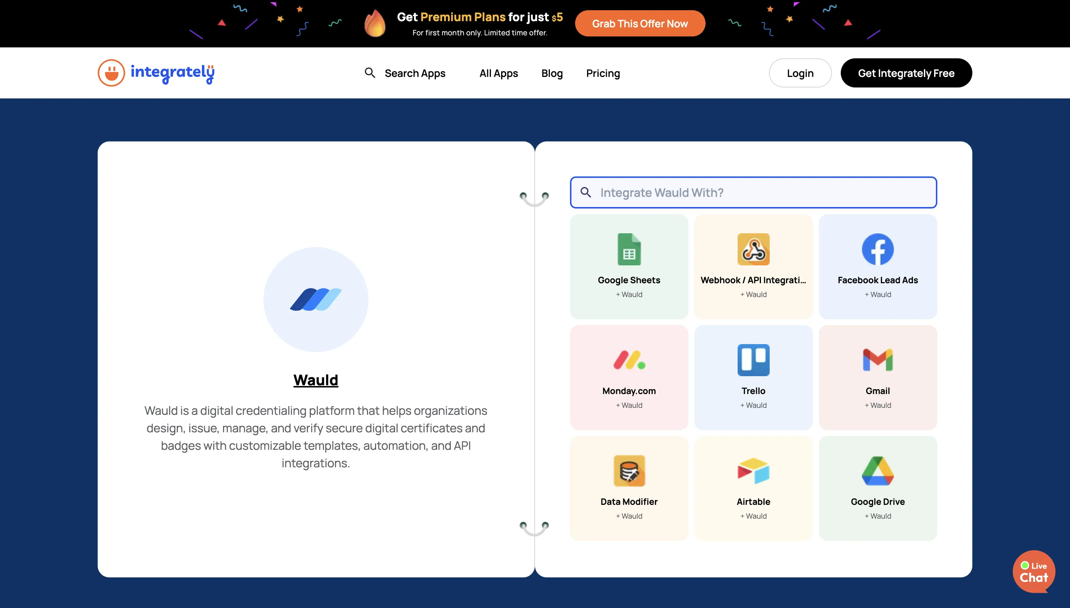Click the Google Sheets card label
Image resolution: width=1070 pixels, height=608 pixels.
pyautogui.click(x=629, y=280)
